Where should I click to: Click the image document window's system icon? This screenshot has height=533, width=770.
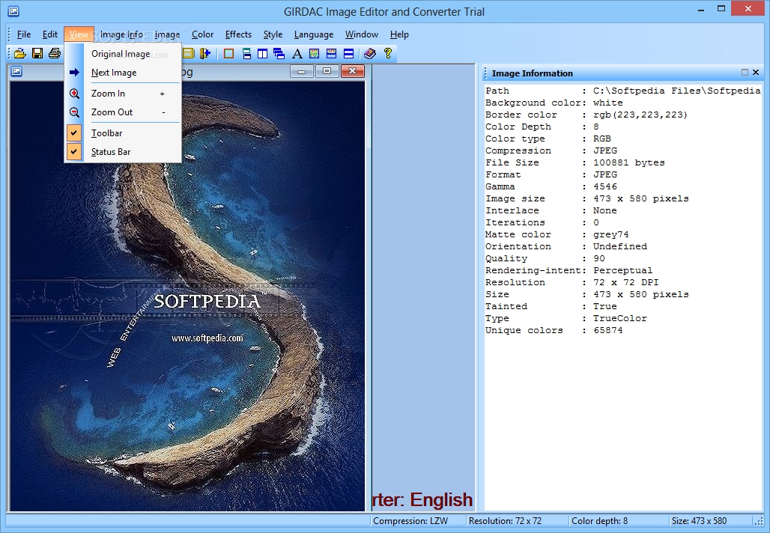16,72
